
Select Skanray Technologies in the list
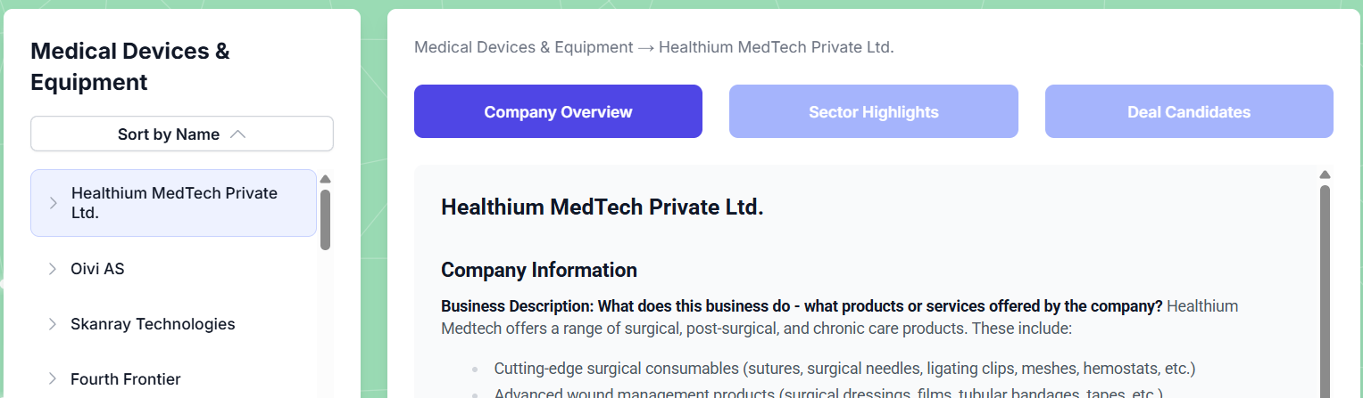153,324
